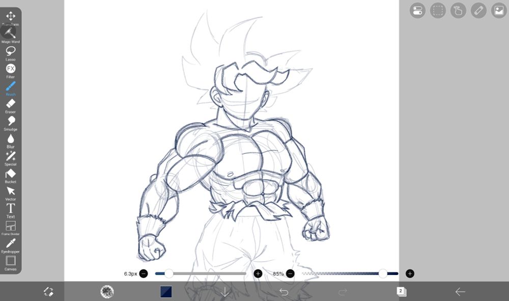Open the dark blue color swatch
The width and height of the screenshot is (509, 301).
click(x=166, y=292)
